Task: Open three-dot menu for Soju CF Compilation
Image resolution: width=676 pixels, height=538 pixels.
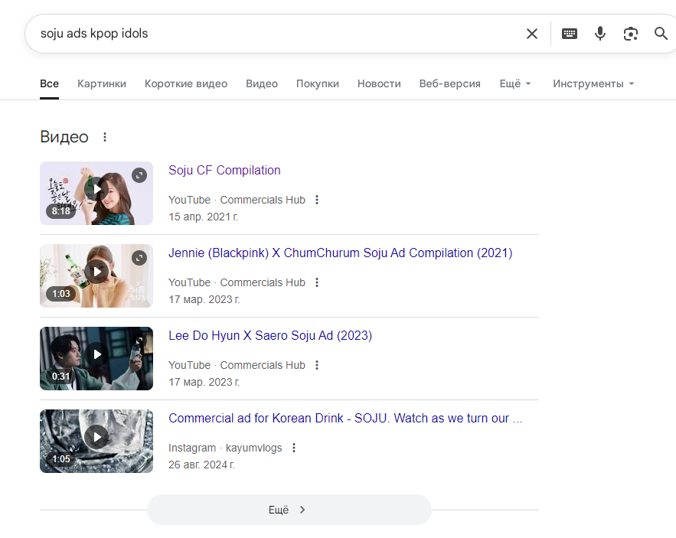Action: pos(317,200)
